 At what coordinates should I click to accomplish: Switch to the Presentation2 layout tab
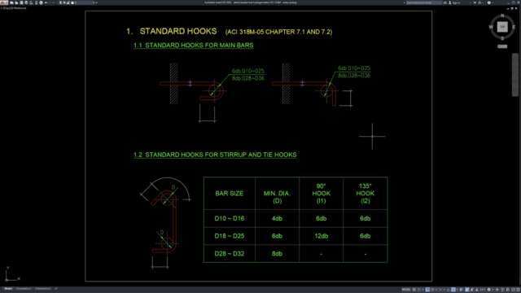tap(43, 289)
